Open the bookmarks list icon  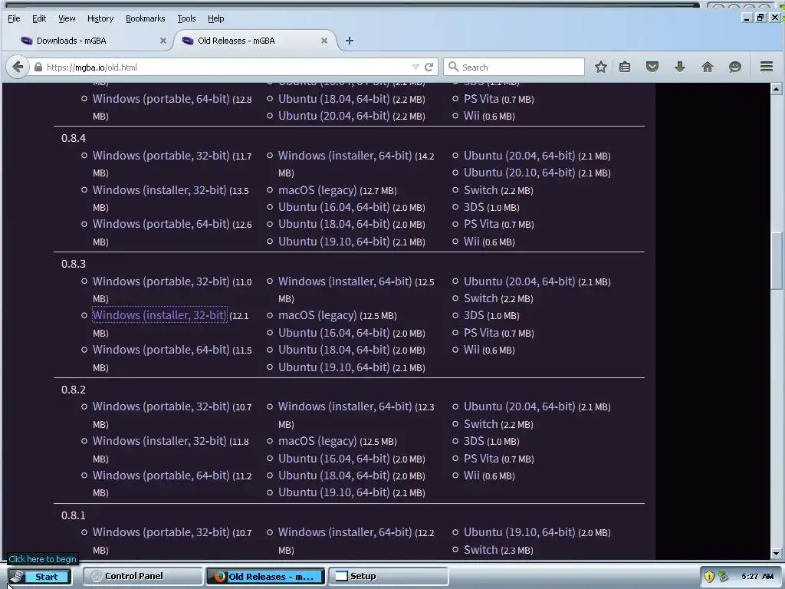click(x=625, y=67)
